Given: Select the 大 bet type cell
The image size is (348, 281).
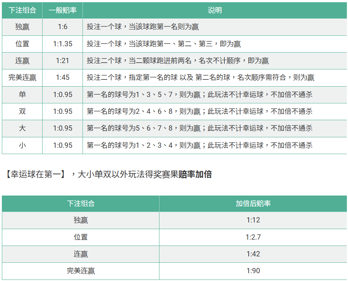Looking at the screenshot, I should pos(22,128).
